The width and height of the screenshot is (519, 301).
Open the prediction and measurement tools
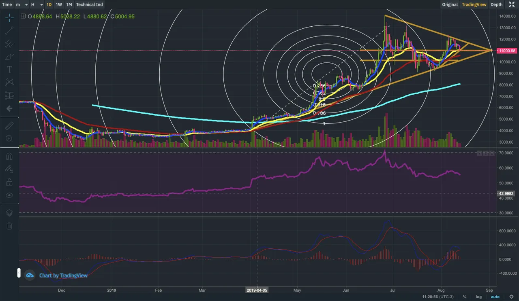(x=9, y=96)
